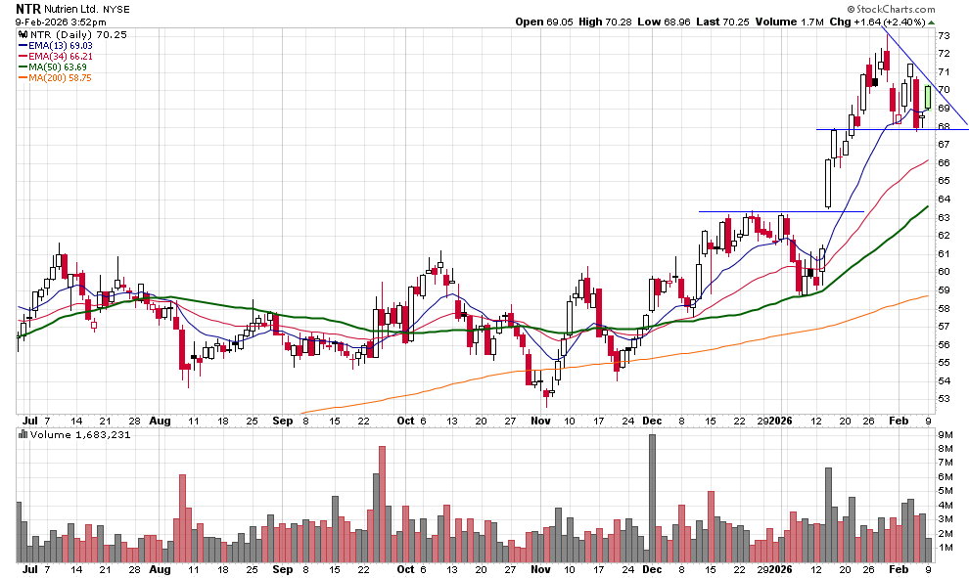Click the 9M label on the volume scale
Screen dimensions: 969x578
coord(946,435)
